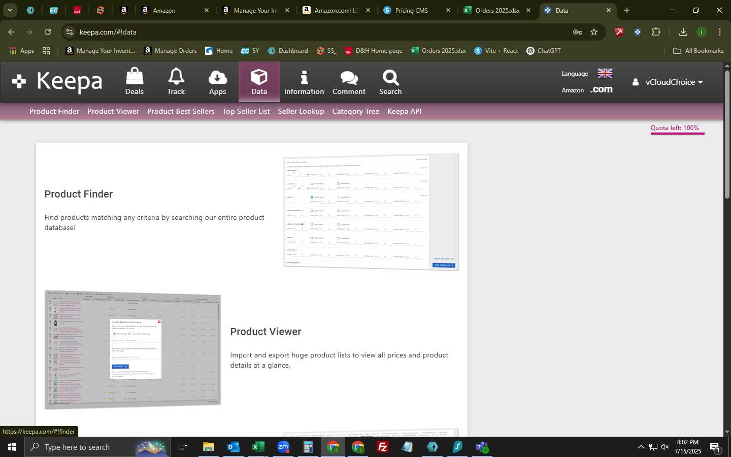Click the page vertical scrollbar

click(727, 135)
